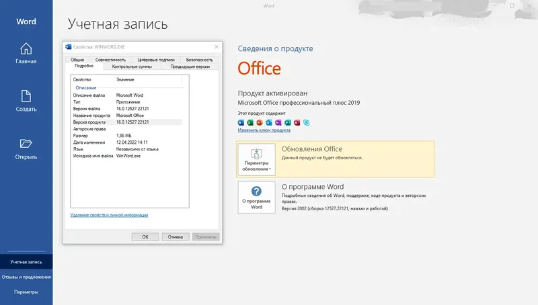Select the Язык row
The image size is (538, 305).
(127, 149)
